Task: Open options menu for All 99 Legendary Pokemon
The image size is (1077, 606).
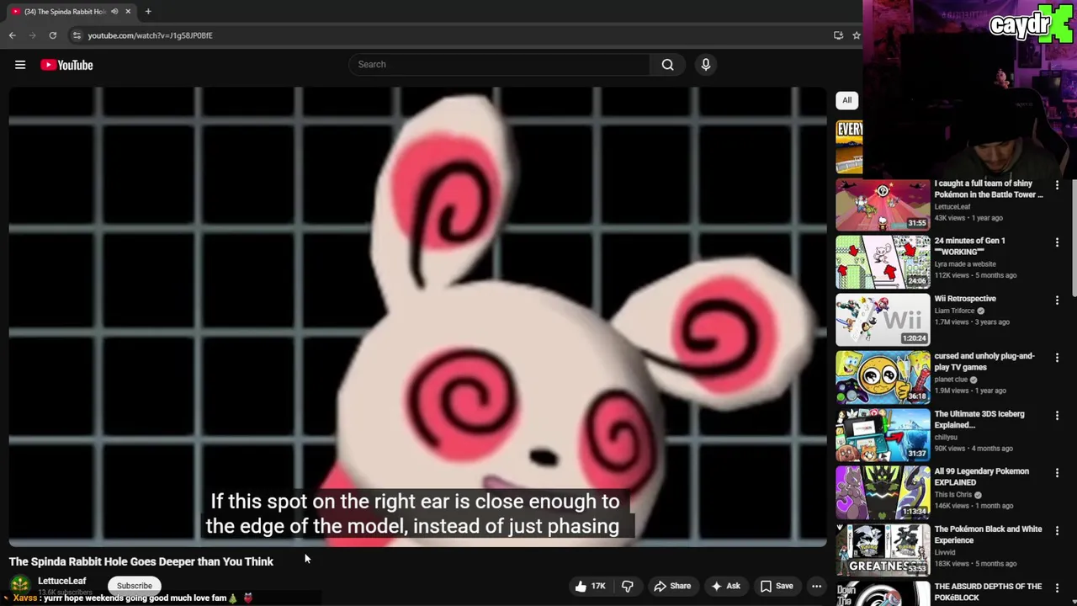Action: tap(1057, 472)
